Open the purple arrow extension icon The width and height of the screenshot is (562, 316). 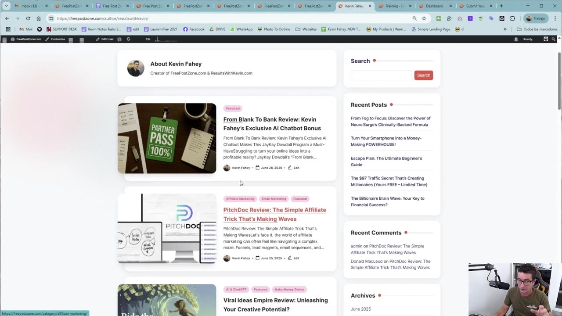[x=470, y=18]
